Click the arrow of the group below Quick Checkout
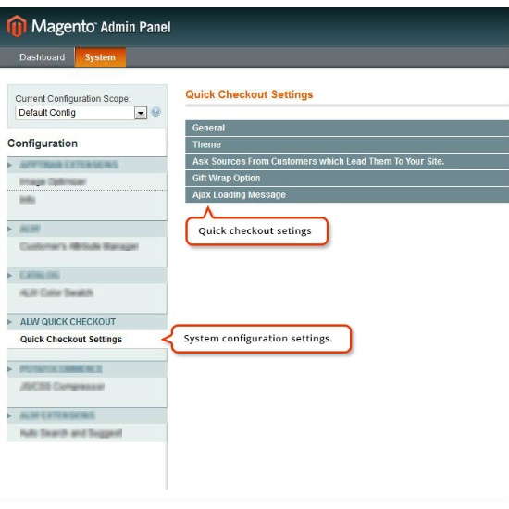This screenshot has width=509, height=509. coord(10,369)
